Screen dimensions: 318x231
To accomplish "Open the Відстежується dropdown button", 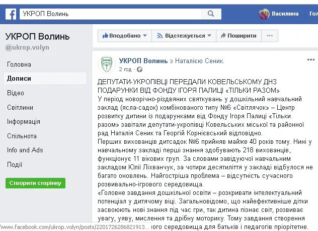I will [184, 36].
